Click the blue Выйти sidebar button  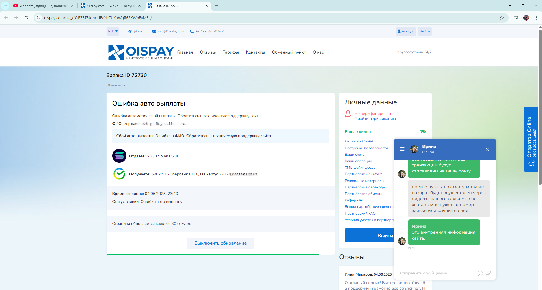369,235
